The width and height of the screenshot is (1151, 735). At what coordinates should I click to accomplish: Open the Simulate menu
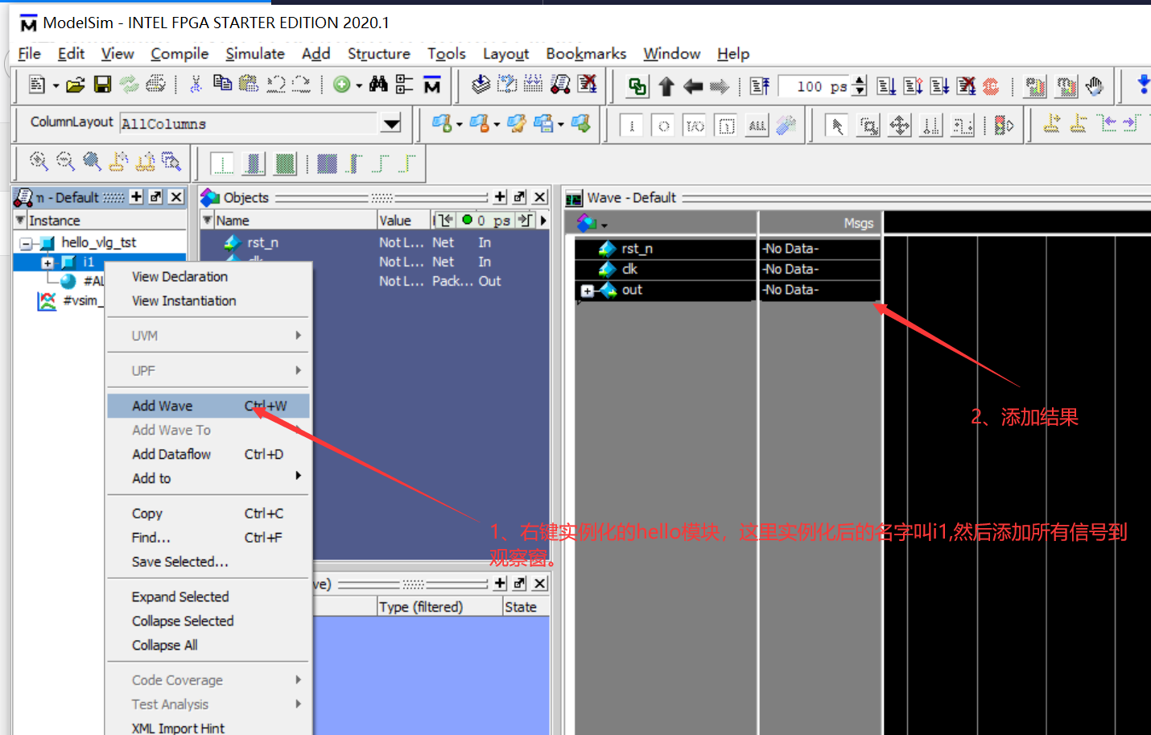tap(255, 53)
